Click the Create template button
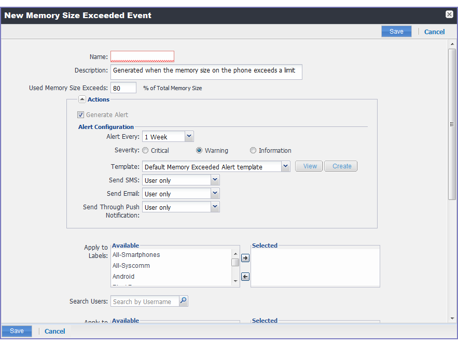Image resolution: width=458 pixels, height=345 pixels. (341, 166)
